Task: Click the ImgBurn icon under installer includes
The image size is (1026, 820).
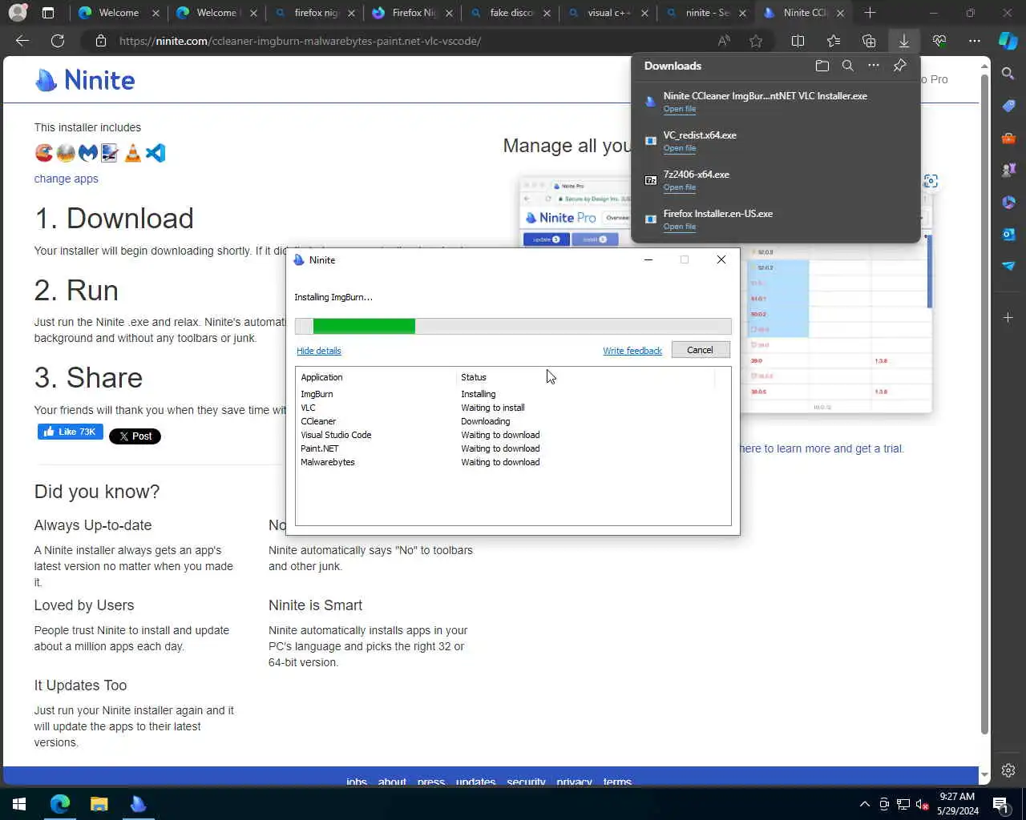Action: click(x=66, y=152)
